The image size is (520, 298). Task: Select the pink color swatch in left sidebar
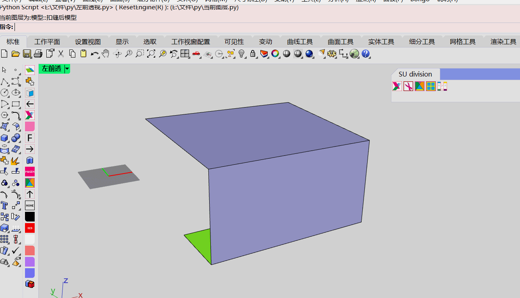pos(29,126)
